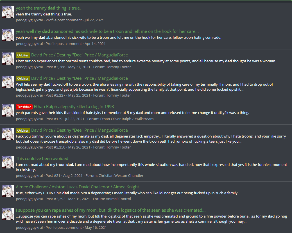
Task: Open the Tommy Tooter forum link on Post #3,227
Action: point(118,95)
